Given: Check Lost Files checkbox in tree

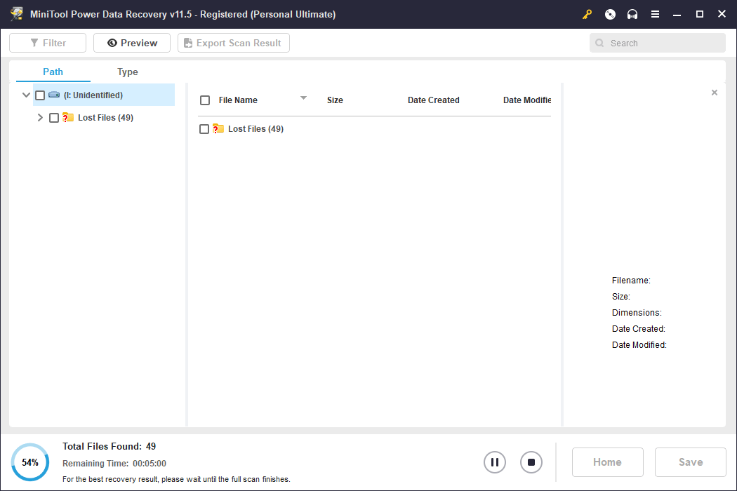Looking at the screenshot, I should tap(54, 118).
